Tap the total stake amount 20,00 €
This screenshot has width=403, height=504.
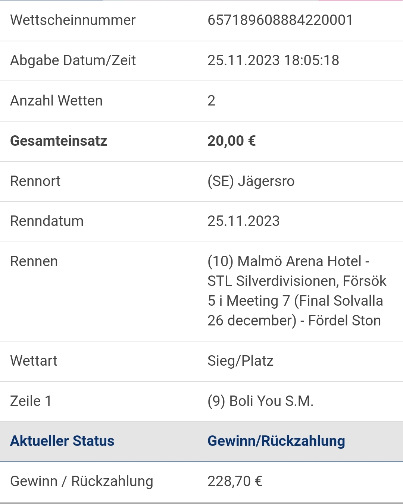(231, 141)
